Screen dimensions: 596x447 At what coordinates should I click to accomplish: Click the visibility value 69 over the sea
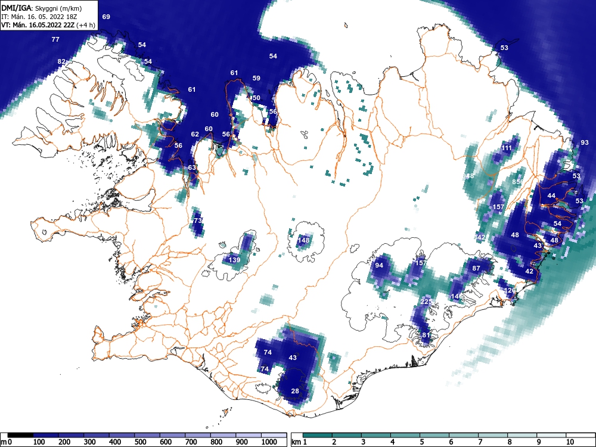tap(106, 17)
